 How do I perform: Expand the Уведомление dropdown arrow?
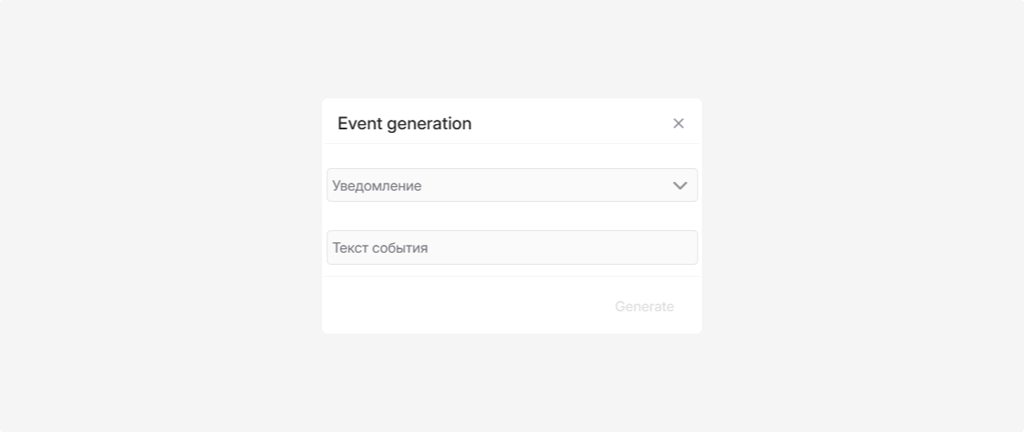[680, 185]
